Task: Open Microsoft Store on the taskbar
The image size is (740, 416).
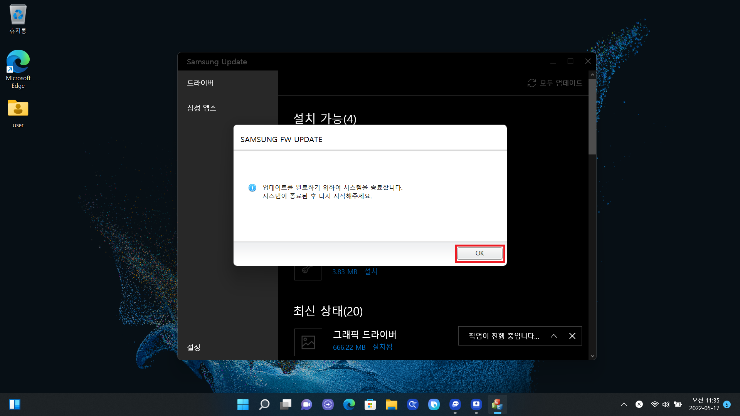Action: pyautogui.click(x=370, y=404)
